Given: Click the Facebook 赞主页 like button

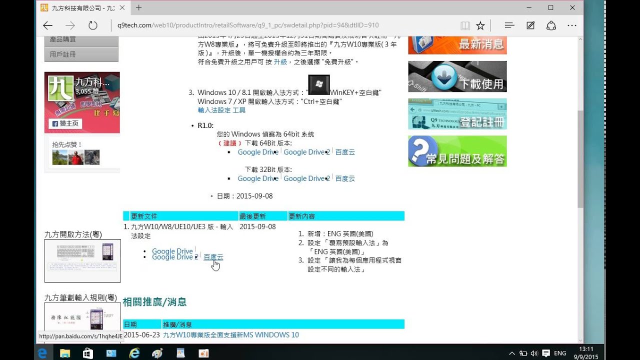Looking at the screenshot, I should pyautogui.click(x=65, y=123).
